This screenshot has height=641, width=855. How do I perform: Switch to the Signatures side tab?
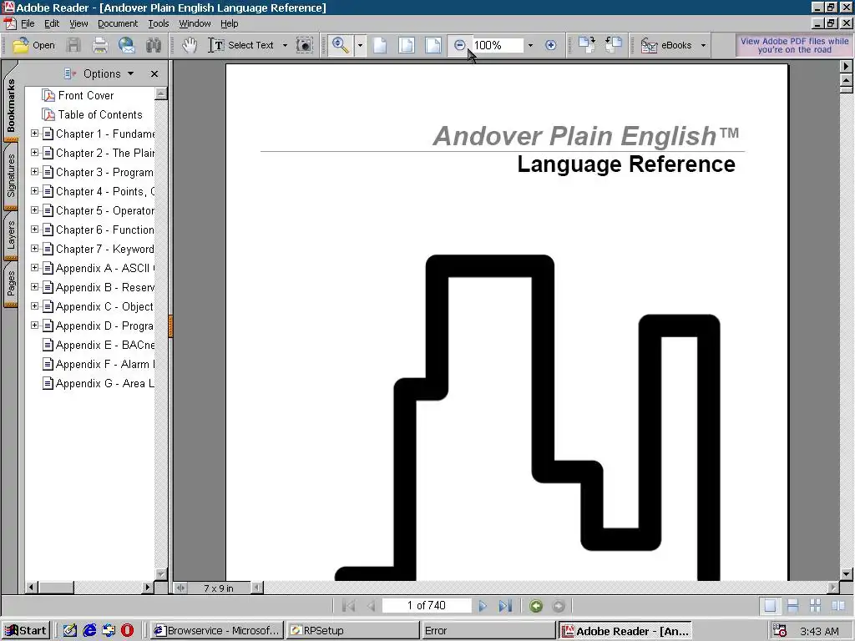[x=11, y=175]
